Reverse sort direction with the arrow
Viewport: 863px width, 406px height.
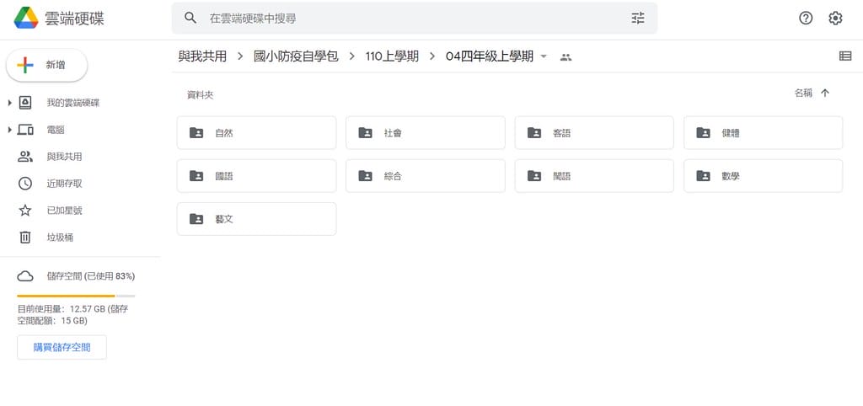(825, 93)
